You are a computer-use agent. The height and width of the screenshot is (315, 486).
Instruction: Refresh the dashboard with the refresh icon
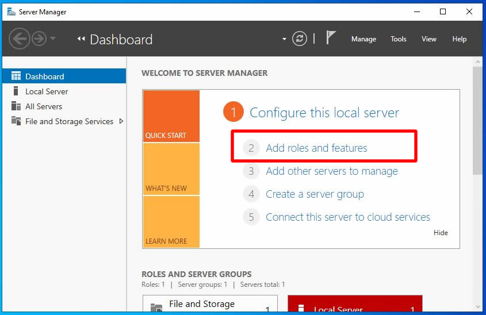coord(300,39)
